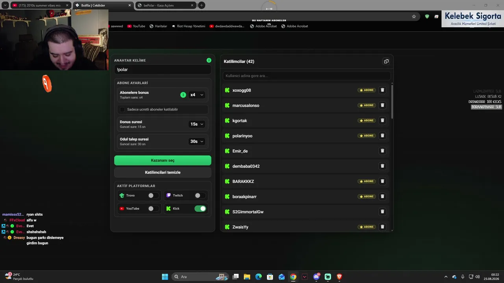Click the Katilimcilari temizle button

pyautogui.click(x=163, y=172)
